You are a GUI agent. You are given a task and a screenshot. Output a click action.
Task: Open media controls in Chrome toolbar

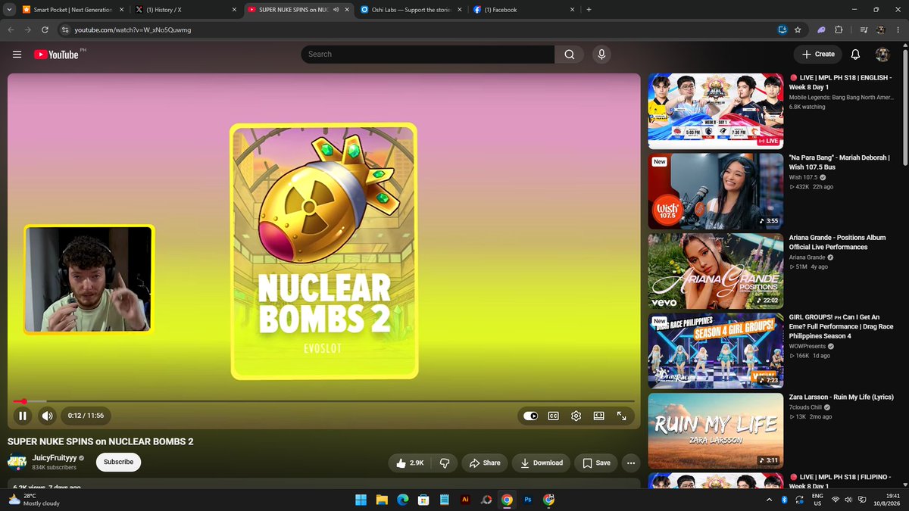pyautogui.click(x=864, y=30)
